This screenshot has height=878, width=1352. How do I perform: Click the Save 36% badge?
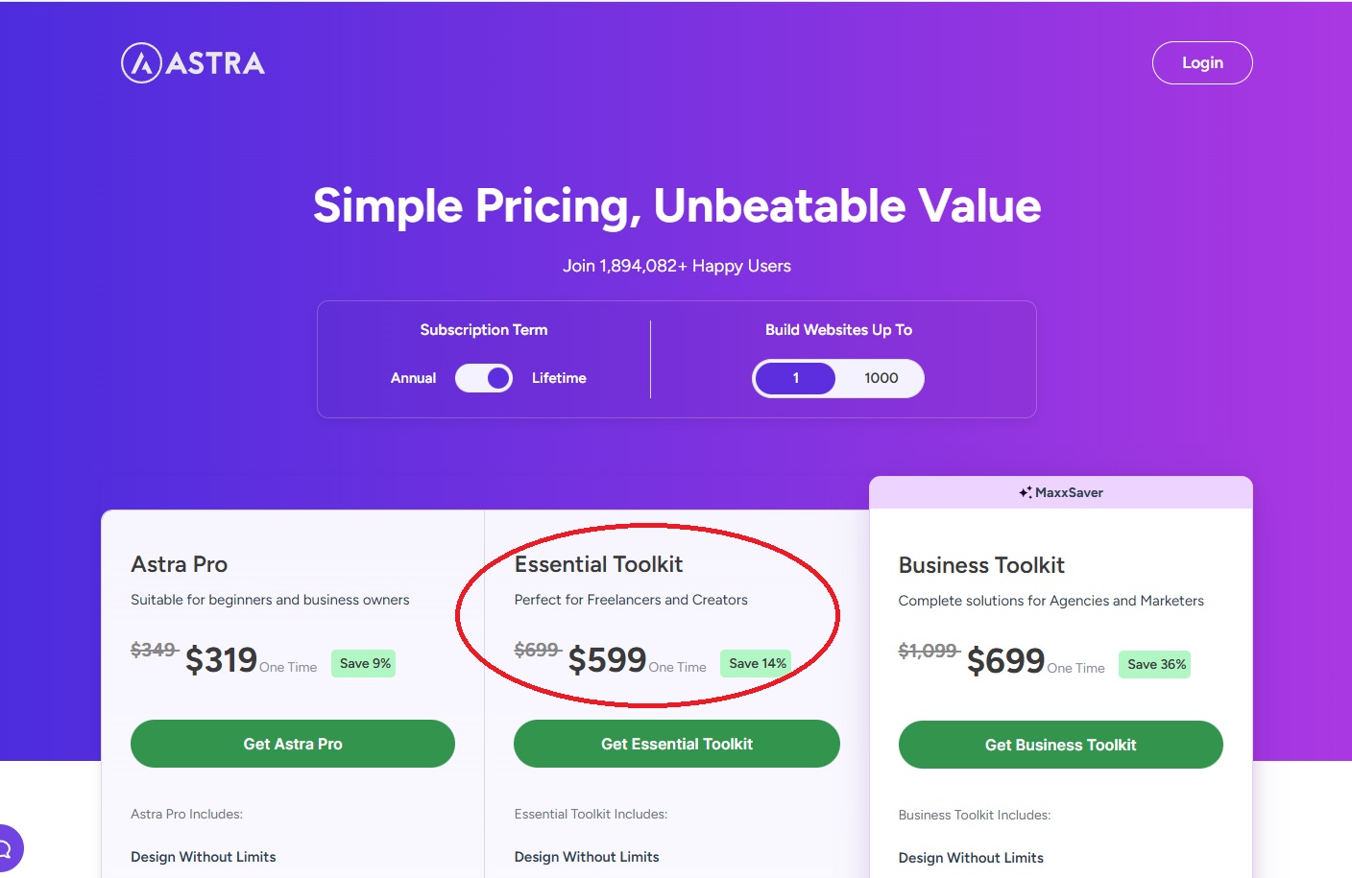(1156, 664)
